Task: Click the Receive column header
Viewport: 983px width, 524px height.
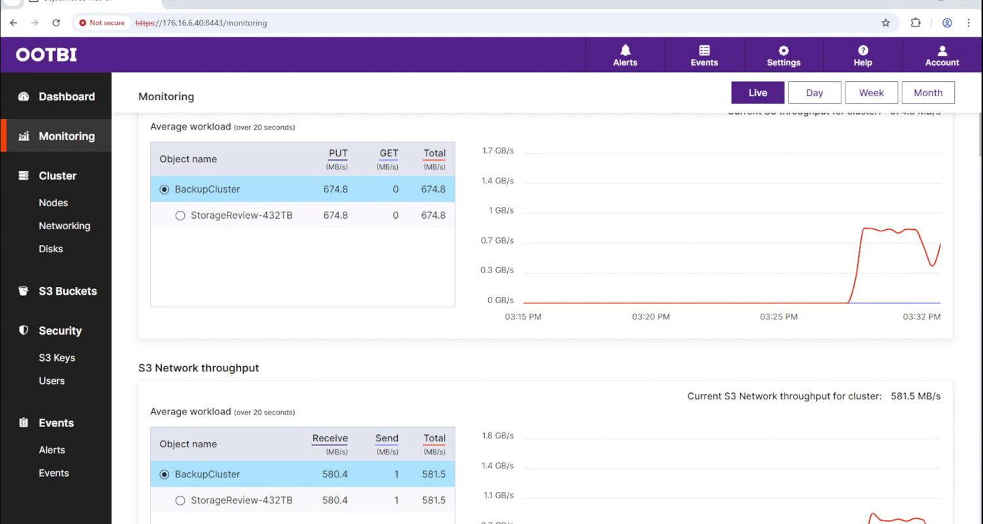Action: (330, 438)
